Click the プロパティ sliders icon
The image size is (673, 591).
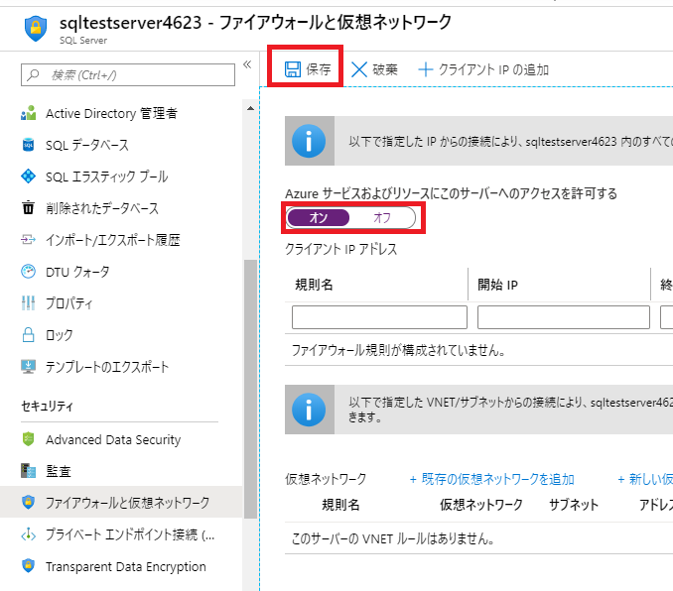29,302
